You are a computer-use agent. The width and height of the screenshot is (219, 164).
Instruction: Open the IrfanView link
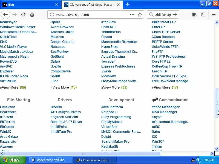point(109,22)
